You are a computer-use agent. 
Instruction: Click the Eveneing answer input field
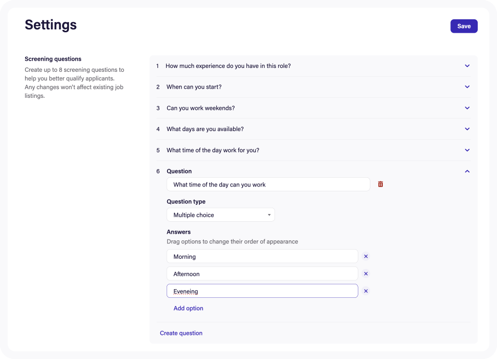262,291
